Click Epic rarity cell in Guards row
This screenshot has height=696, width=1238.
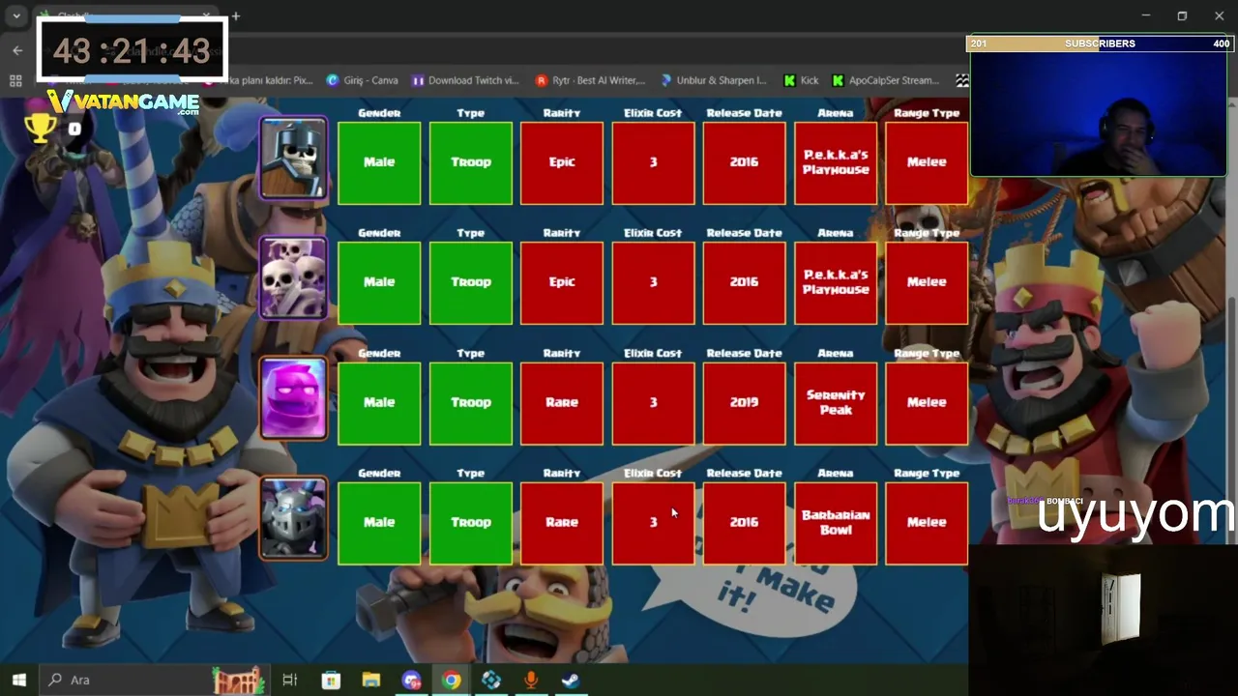[x=562, y=162]
